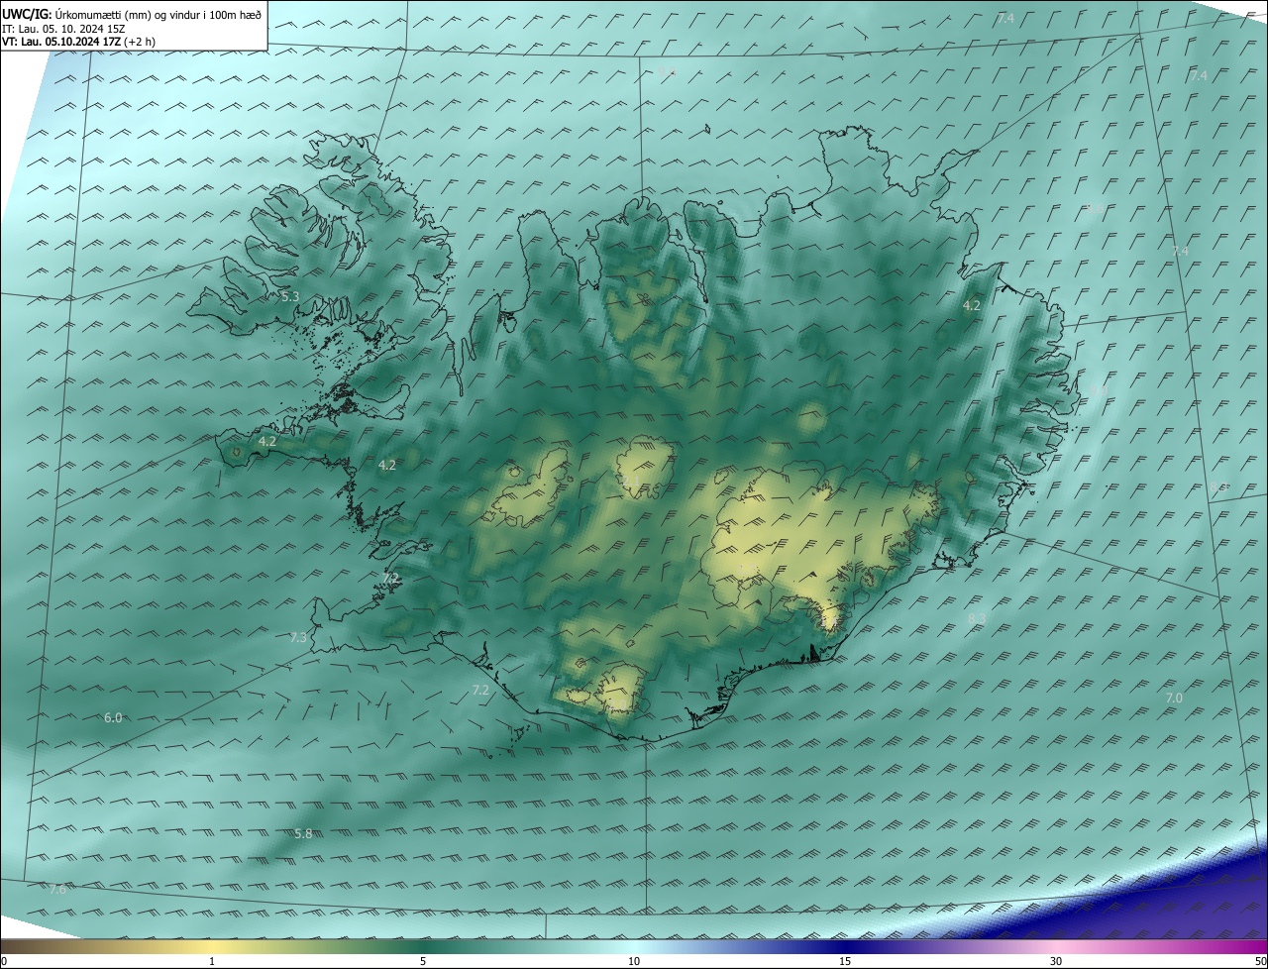The height and width of the screenshot is (969, 1268).
Task: Click the 50 tick on the color scale
Action: [x=1260, y=961]
